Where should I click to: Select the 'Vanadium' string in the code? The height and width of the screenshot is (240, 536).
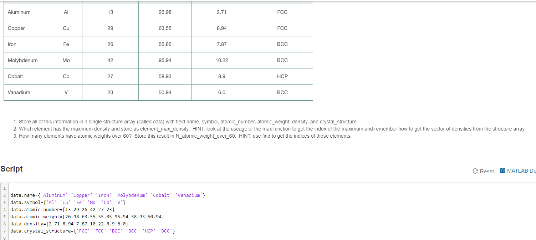click(189, 195)
